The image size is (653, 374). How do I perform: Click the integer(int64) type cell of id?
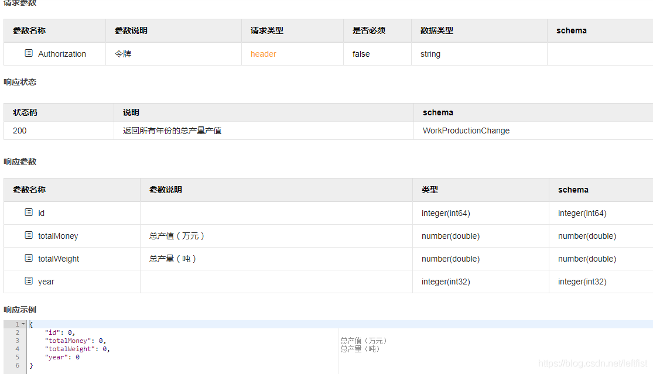445,213
